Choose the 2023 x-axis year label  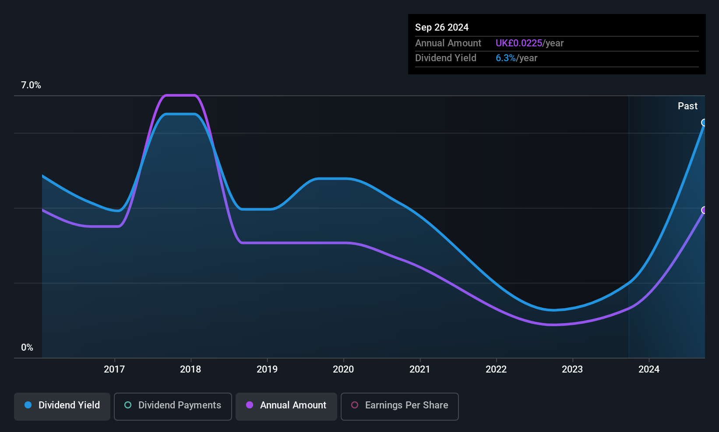click(x=572, y=369)
